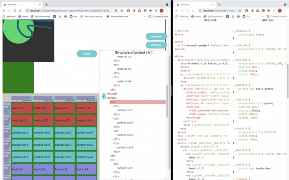Select the highlighted <tr> tag in structure tree
This screenshot has width=289, height=180.
(112, 102)
